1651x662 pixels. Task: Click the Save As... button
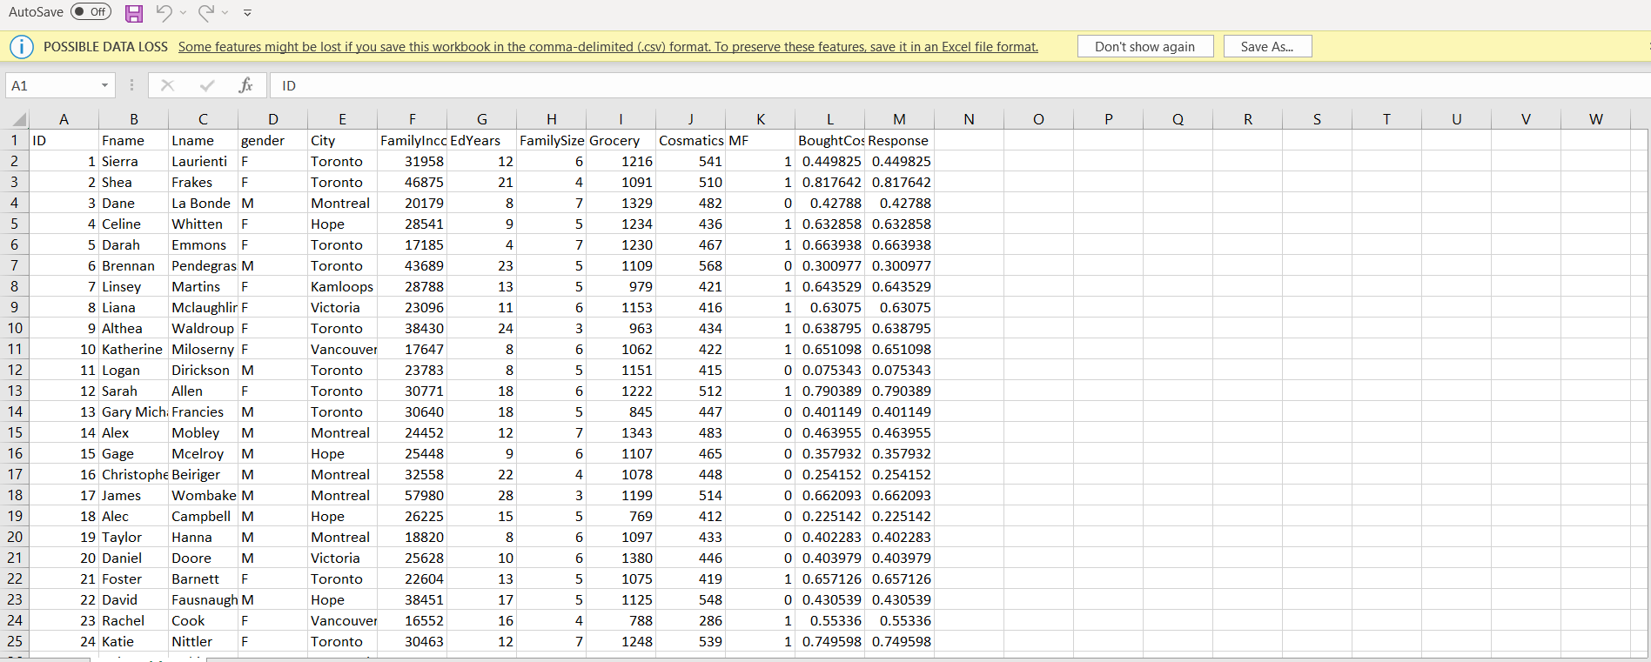pyautogui.click(x=1267, y=47)
